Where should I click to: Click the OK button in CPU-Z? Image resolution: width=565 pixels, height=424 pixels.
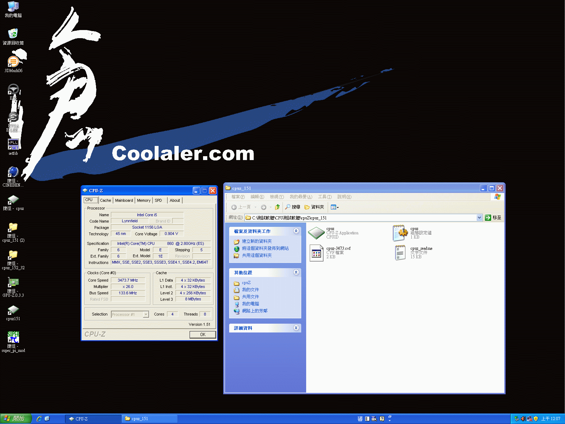tap(203, 335)
